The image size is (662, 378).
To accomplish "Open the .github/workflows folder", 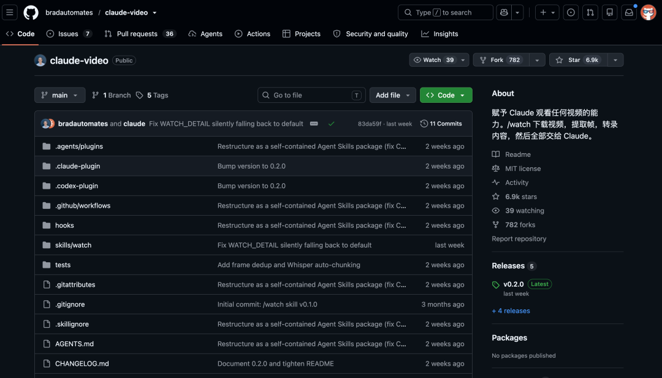I will point(83,205).
